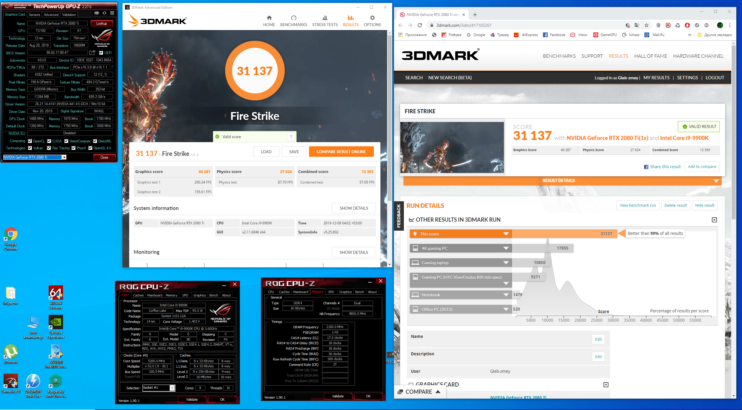The width and height of the screenshot is (742, 410).
Task: Toggle the DirectML checkbox
Action: [x=95, y=141]
